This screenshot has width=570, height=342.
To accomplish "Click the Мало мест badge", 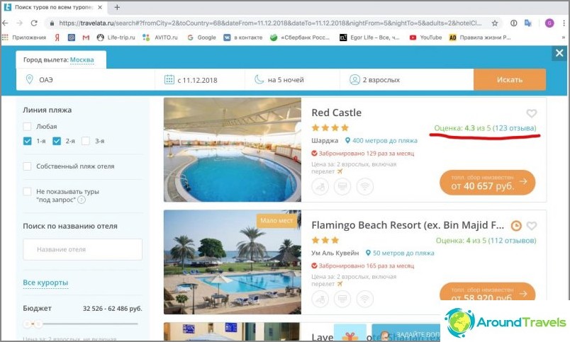I will 276,220.
